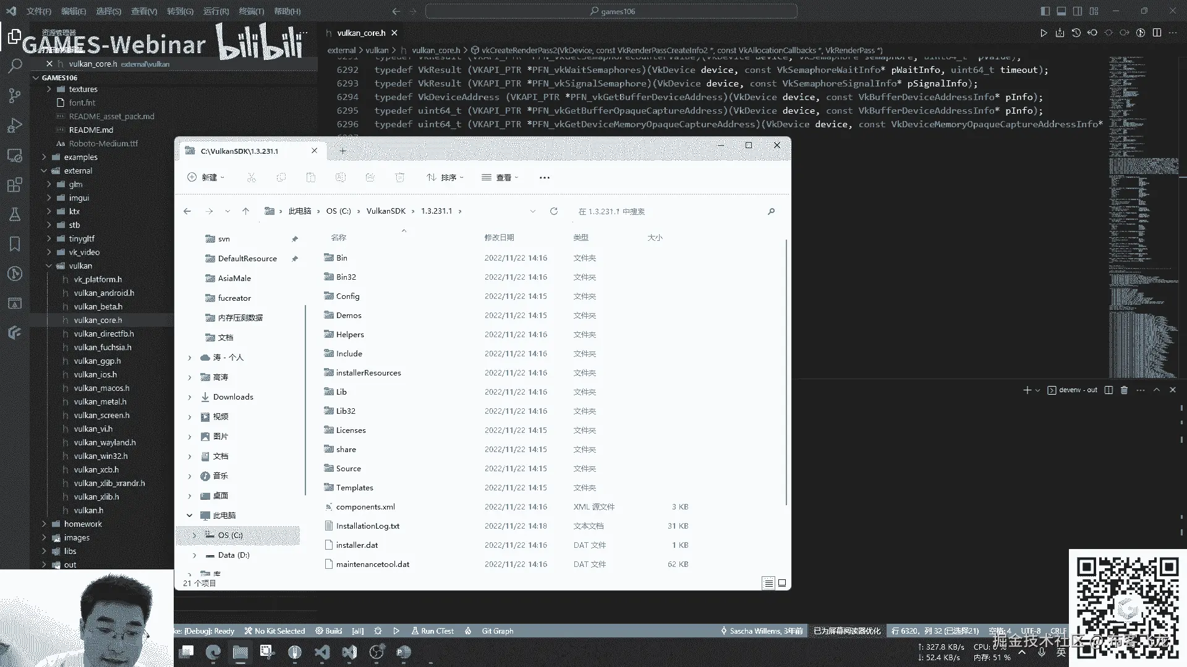Toggle the primary sidebar layout icon

pos(1045,11)
